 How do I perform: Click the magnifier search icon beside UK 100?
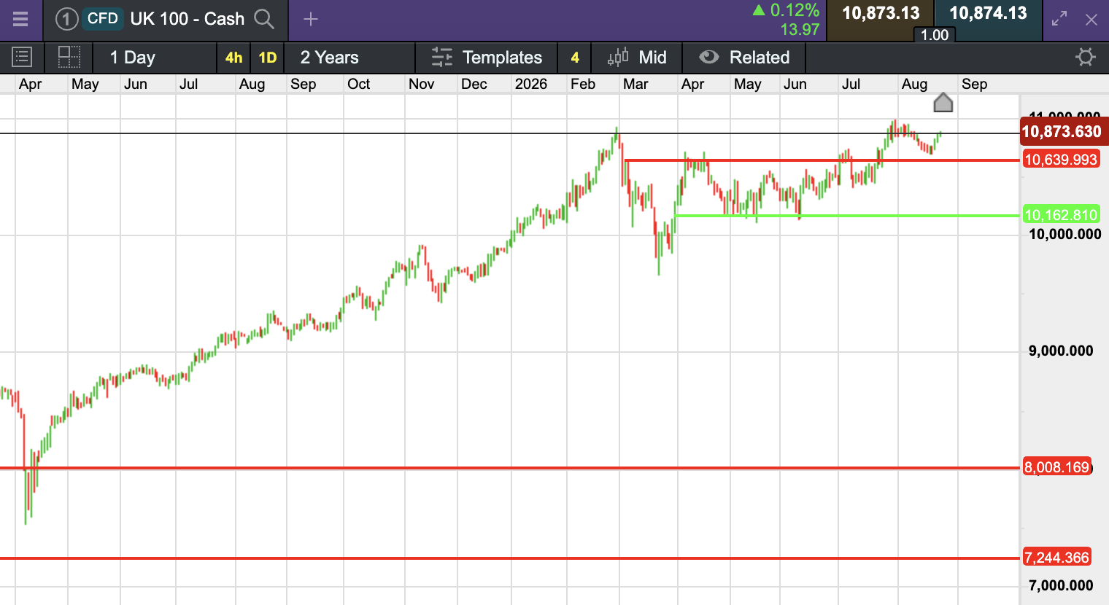tap(264, 19)
